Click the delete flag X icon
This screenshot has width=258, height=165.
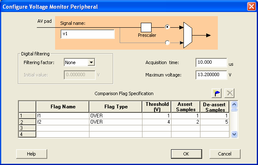coord(229,93)
